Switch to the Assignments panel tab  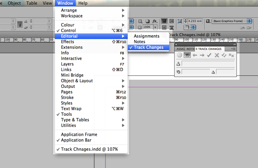coord(180,49)
